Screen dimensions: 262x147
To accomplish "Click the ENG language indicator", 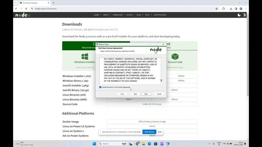I will click(x=219, y=144).
